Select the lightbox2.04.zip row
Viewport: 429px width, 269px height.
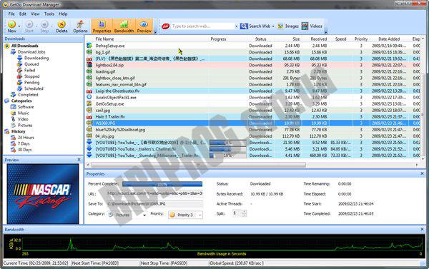click(x=253, y=65)
